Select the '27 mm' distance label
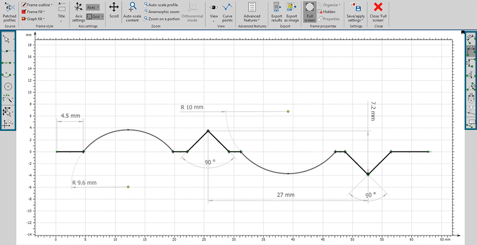Image resolution: width=477 pixels, height=245 pixels. tap(286, 195)
